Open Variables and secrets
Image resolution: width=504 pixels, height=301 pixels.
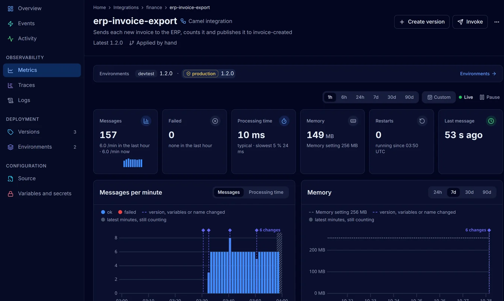[x=42, y=193]
